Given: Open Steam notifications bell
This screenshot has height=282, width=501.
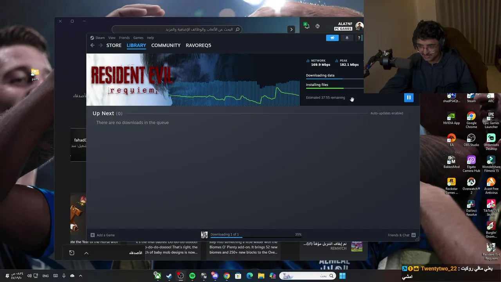Looking at the screenshot, I should click(x=347, y=38).
